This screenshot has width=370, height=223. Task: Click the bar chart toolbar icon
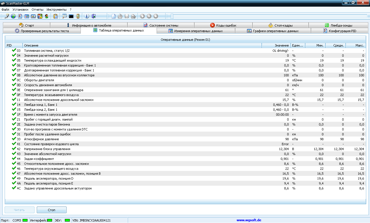tap(33, 16)
